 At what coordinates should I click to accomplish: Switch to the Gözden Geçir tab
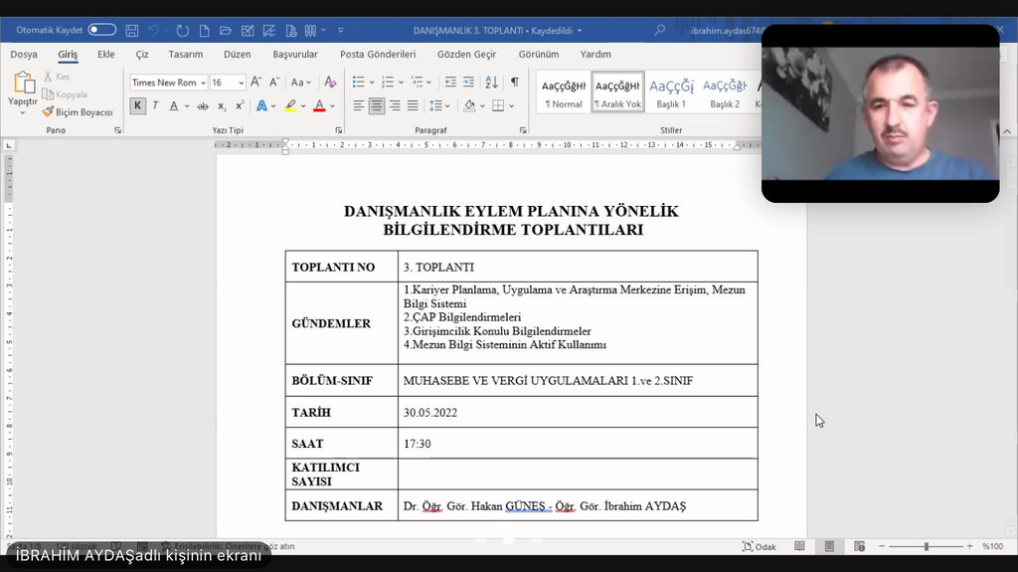pos(466,55)
